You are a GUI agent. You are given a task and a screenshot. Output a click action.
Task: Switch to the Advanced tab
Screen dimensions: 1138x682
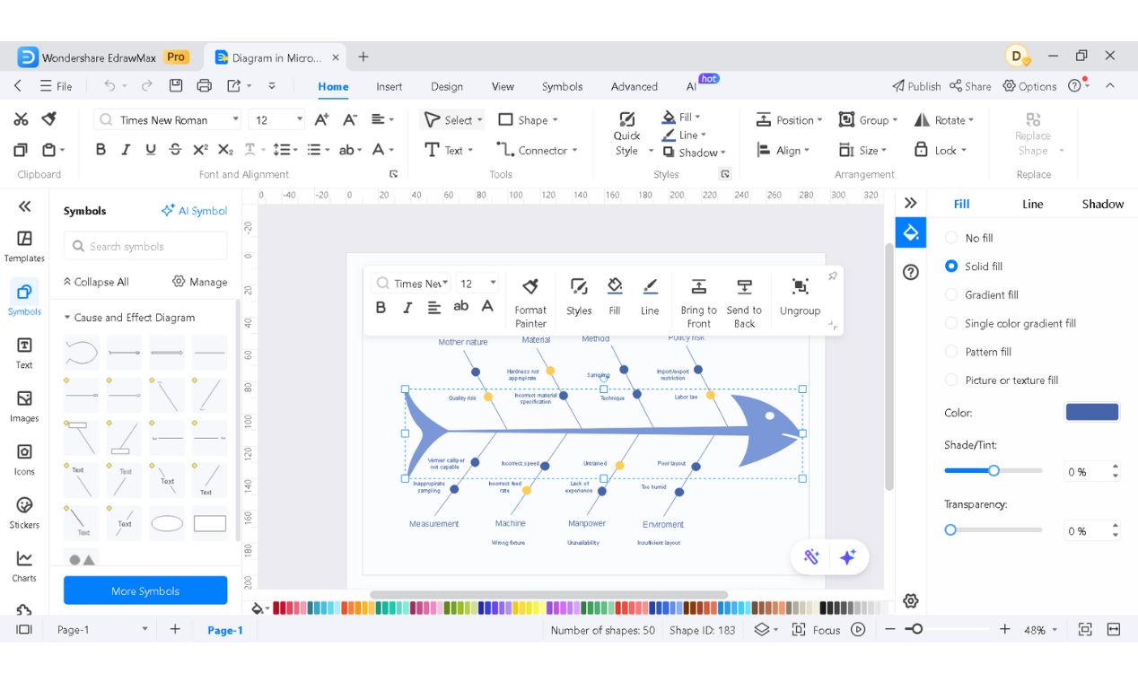point(634,86)
